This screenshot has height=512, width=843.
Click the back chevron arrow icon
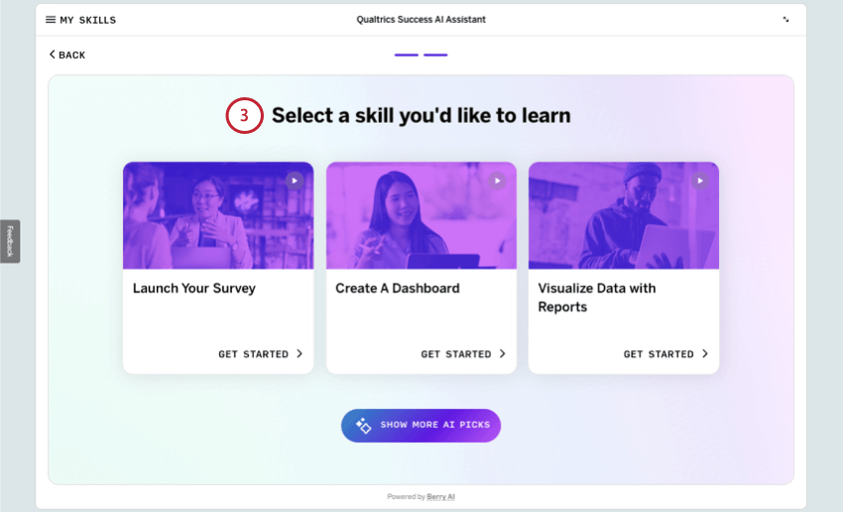[x=53, y=55]
